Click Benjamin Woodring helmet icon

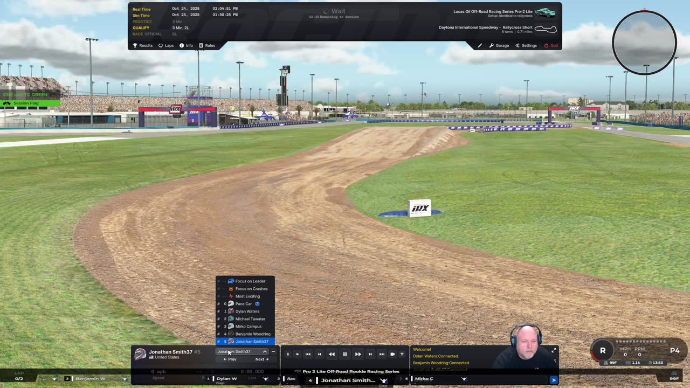231,334
